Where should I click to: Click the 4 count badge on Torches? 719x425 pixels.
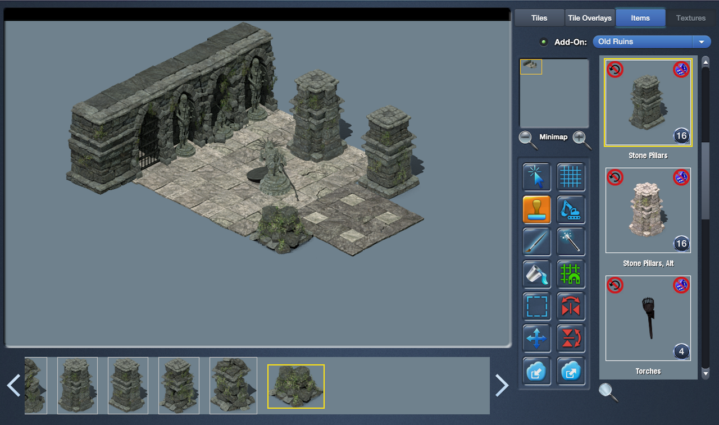[681, 352]
